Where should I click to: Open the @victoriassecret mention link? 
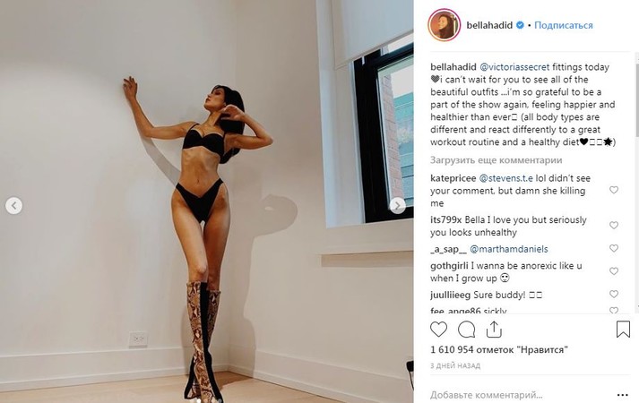click(x=514, y=67)
